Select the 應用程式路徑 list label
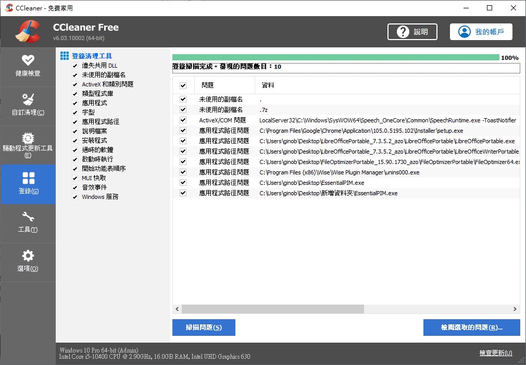 pyautogui.click(x=101, y=122)
